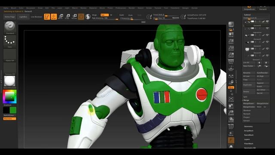Select the SimpleBrush tool thumbnail
The height and width of the screenshot is (155, 275).
click(x=249, y=8)
